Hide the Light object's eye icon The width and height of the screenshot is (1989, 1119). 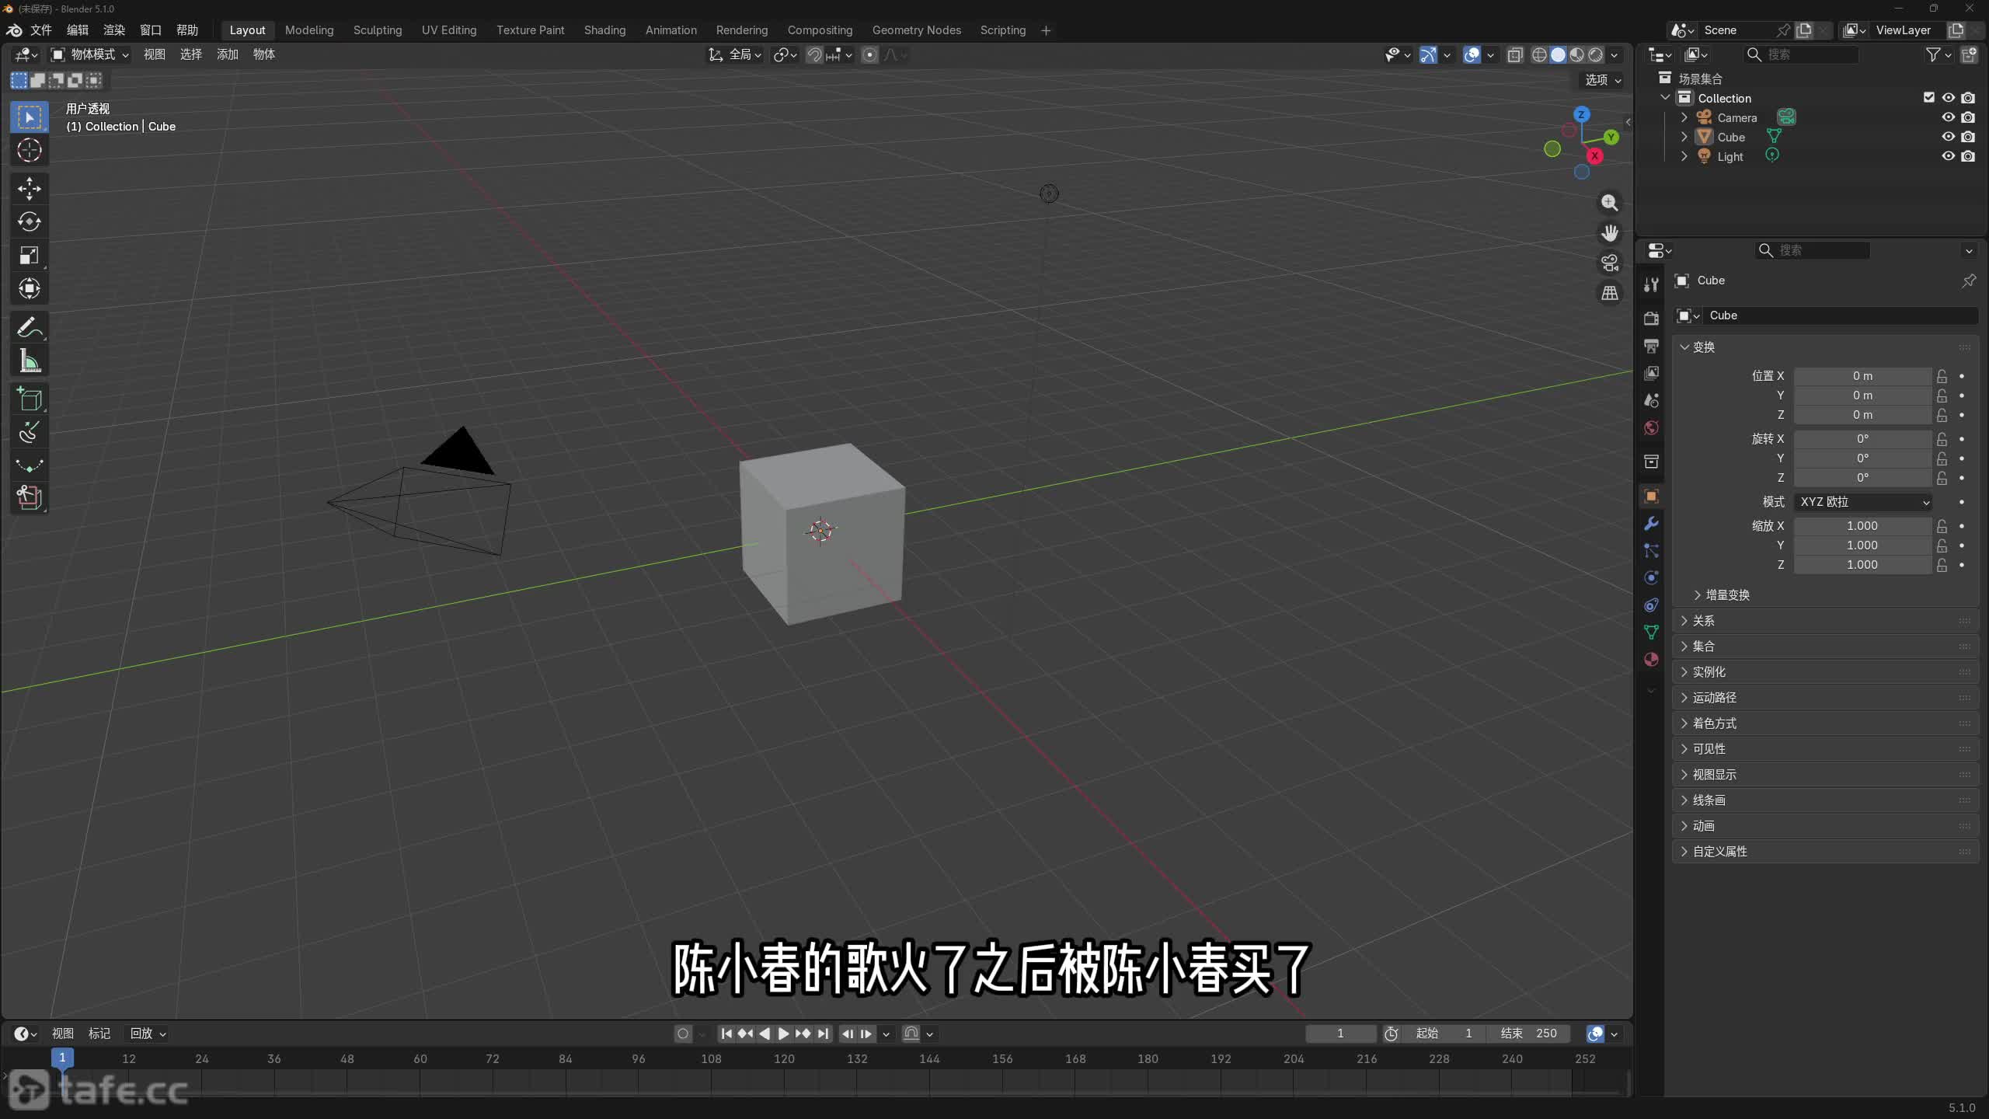1948,156
